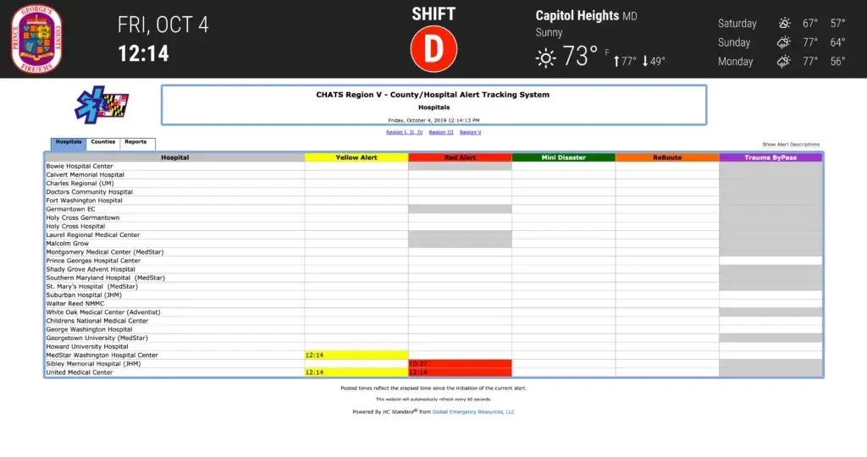Select Shady Grove Advent Hospital row
This screenshot has width=867, height=457.
[433, 269]
